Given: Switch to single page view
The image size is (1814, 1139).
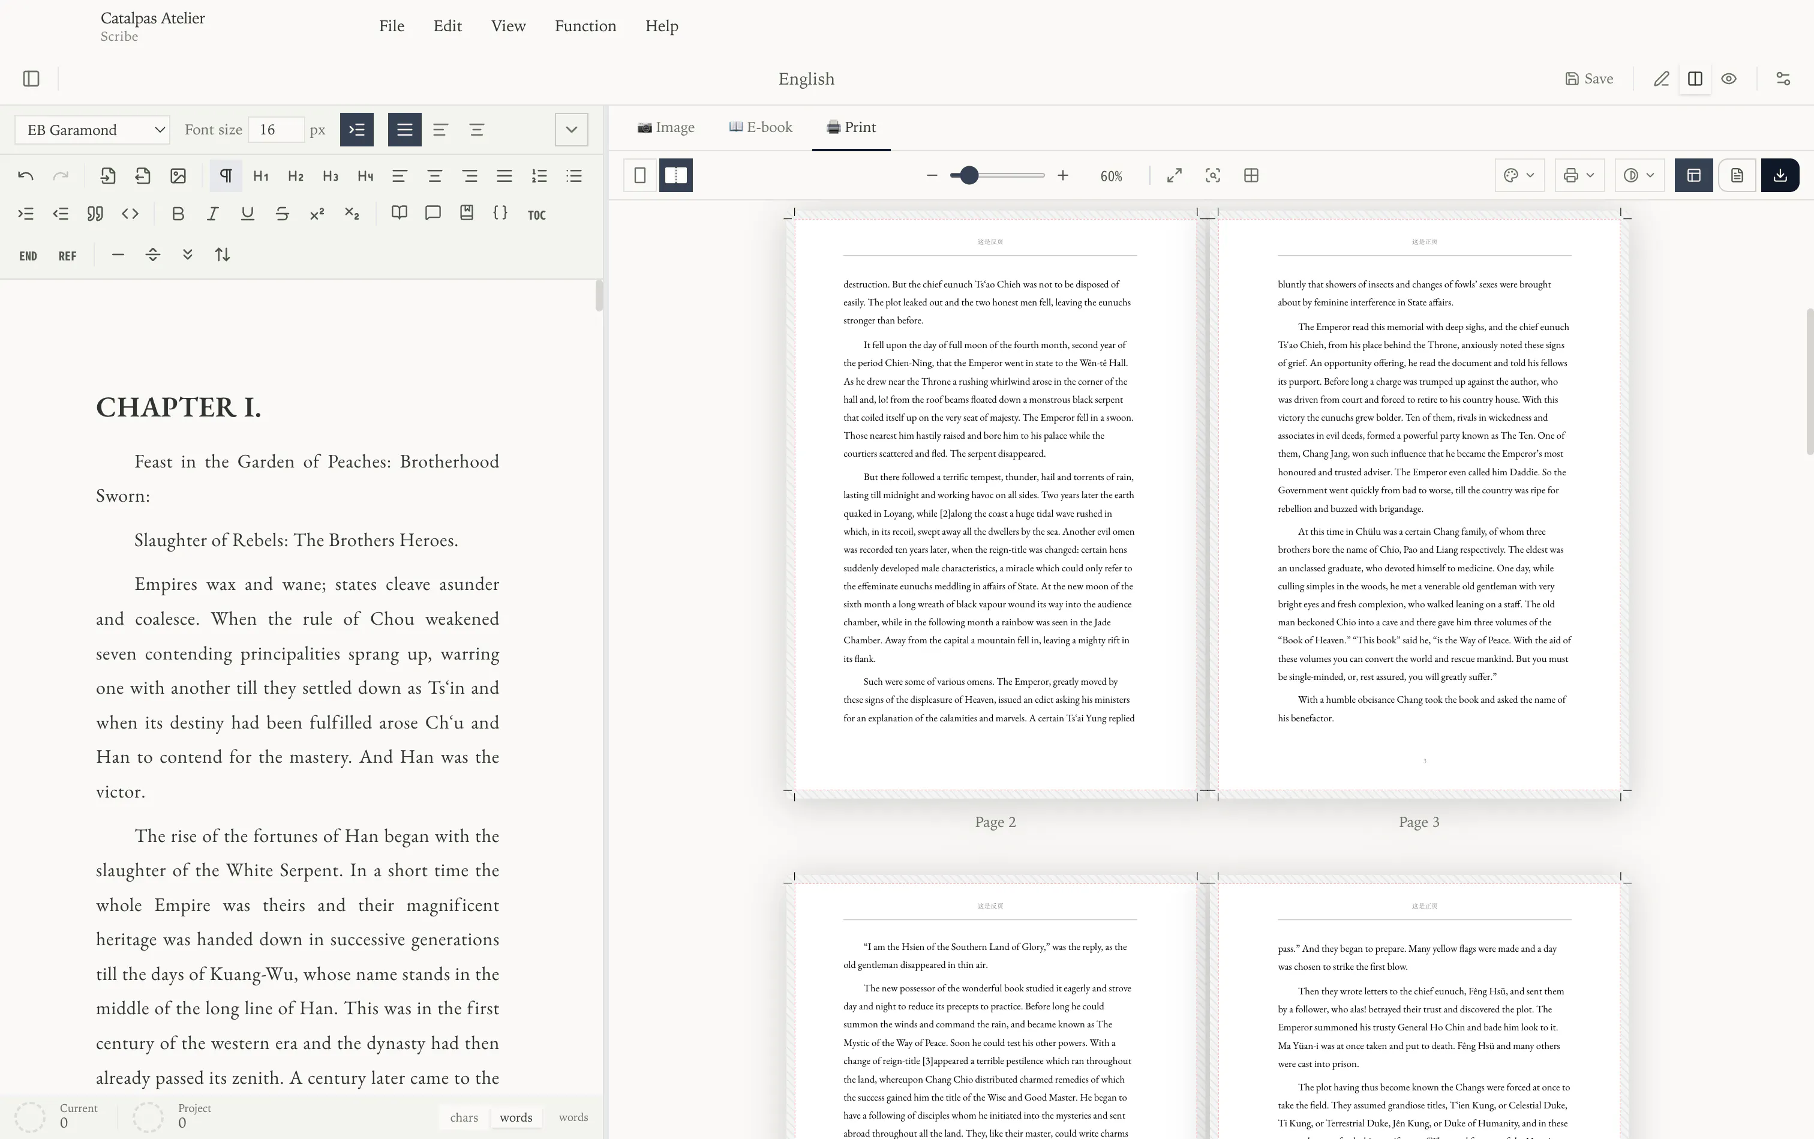Looking at the screenshot, I should (x=640, y=175).
